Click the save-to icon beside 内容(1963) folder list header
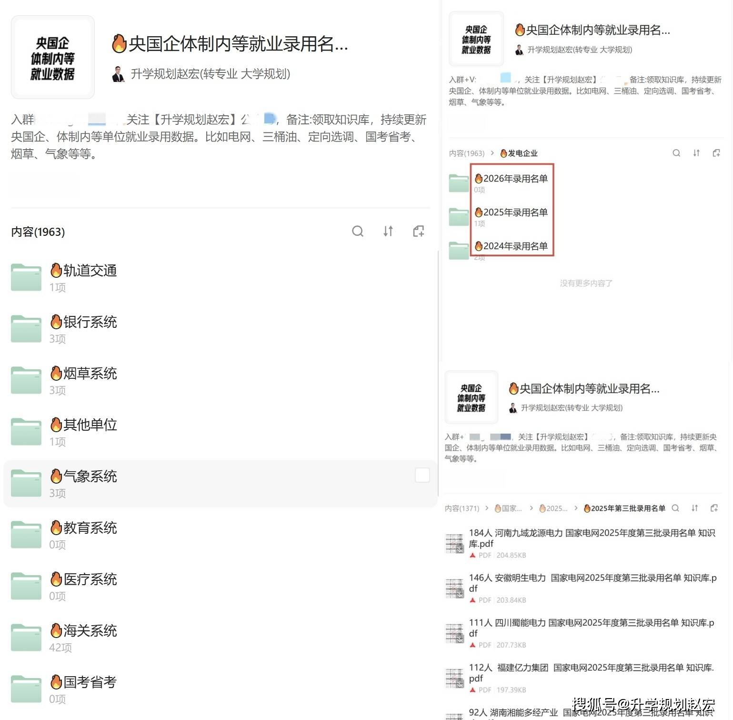The image size is (733, 720). pos(418,232)
